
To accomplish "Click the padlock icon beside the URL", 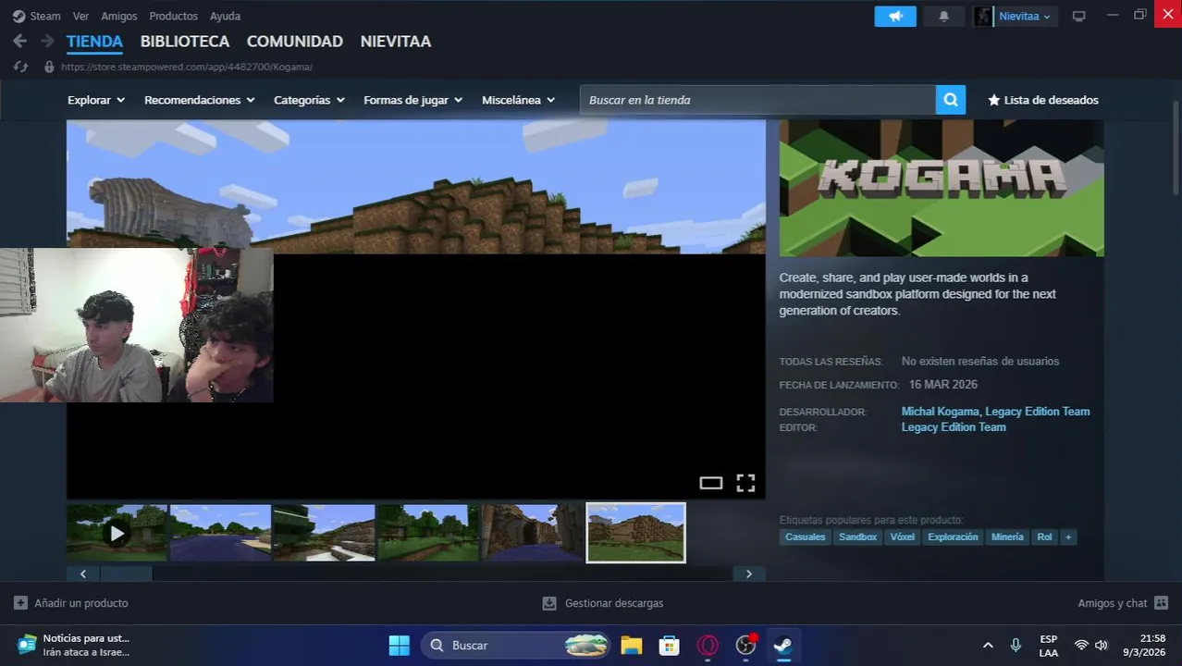I will [x=49, y=67].
